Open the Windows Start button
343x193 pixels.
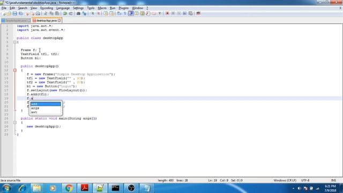(6, 188)
